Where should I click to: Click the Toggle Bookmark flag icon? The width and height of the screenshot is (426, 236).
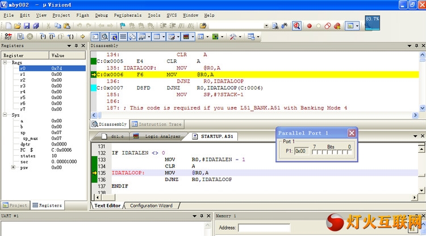(x=123, y=26)
